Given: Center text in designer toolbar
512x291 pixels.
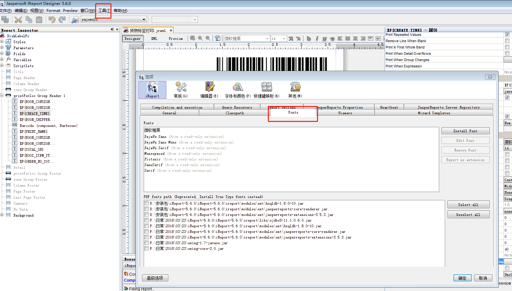Looking at the screenshot, I should click(x=355, y=39).
